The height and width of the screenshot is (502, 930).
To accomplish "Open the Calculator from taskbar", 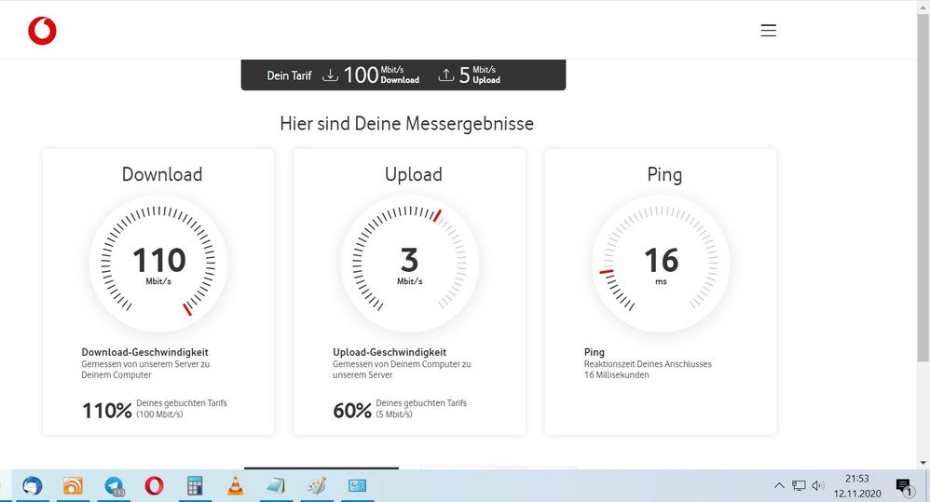I will [x=195, y=486].
